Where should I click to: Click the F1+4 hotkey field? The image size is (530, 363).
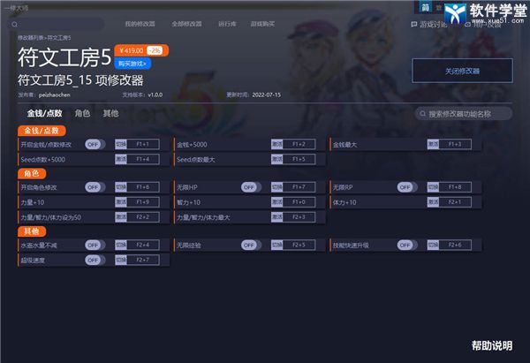[142, 159]
